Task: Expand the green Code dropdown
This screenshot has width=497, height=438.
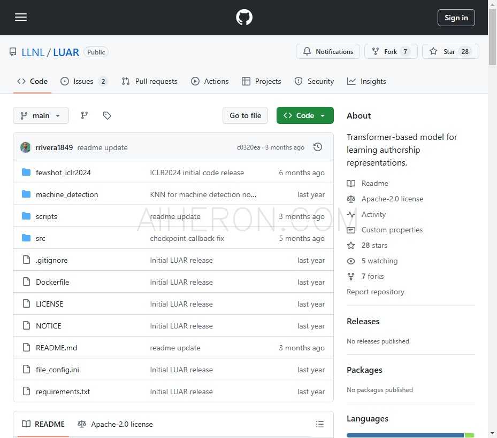Action: [305, 115]
